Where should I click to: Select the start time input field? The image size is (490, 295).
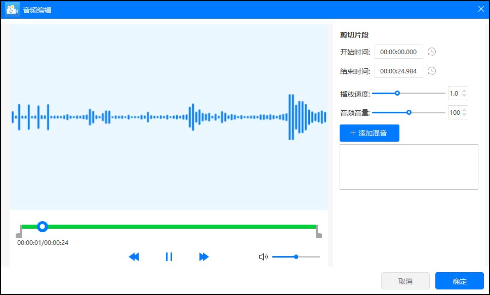tap(398, 52)
